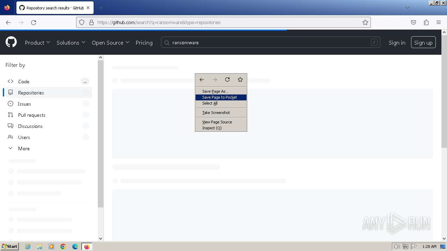
Task: Click sidebar scrollbar up arrow
Action: coord(101,58)
